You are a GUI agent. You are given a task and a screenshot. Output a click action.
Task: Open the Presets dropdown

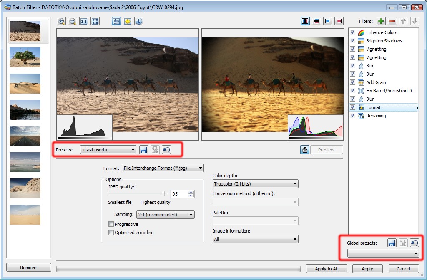[108, 150]
